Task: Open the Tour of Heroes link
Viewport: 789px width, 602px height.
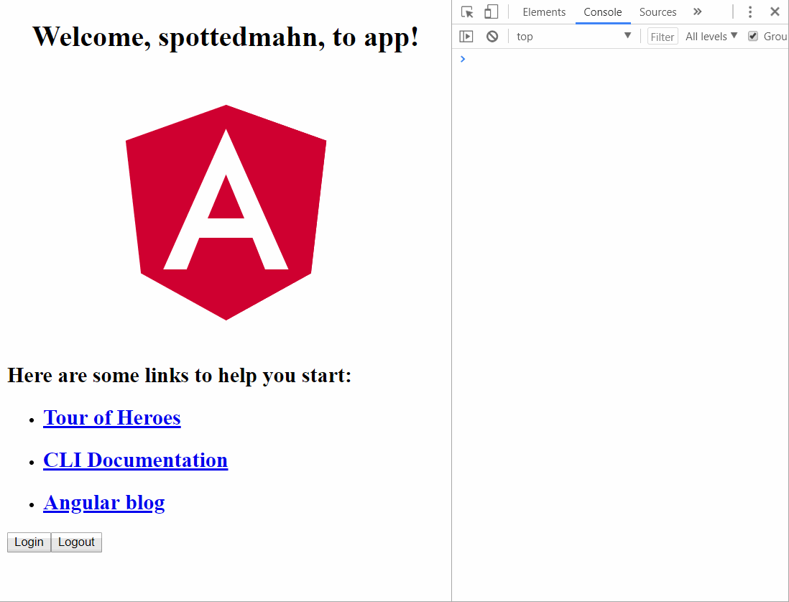Action: (x=111, y=418)
